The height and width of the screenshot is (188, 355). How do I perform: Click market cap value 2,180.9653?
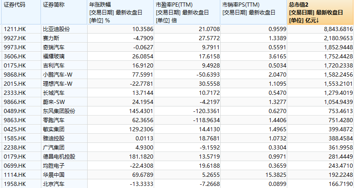click(338, 38)
